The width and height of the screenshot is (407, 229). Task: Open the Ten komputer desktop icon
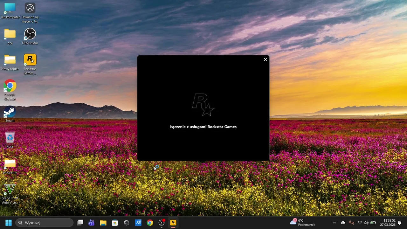(x=10, y=10)
